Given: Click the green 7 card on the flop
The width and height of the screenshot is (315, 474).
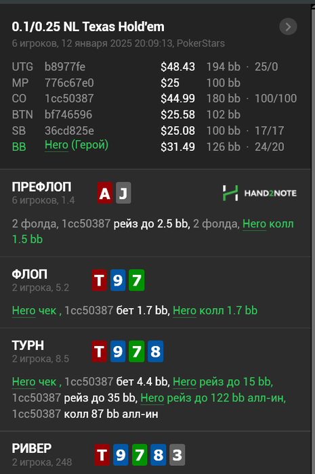Looking at the screenshot, I should (137, 280).
